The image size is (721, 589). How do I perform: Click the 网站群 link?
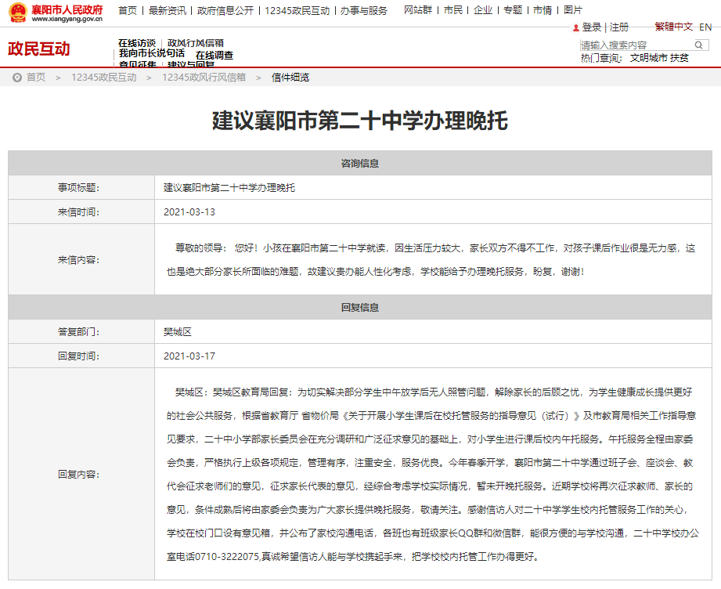[417, 10]
